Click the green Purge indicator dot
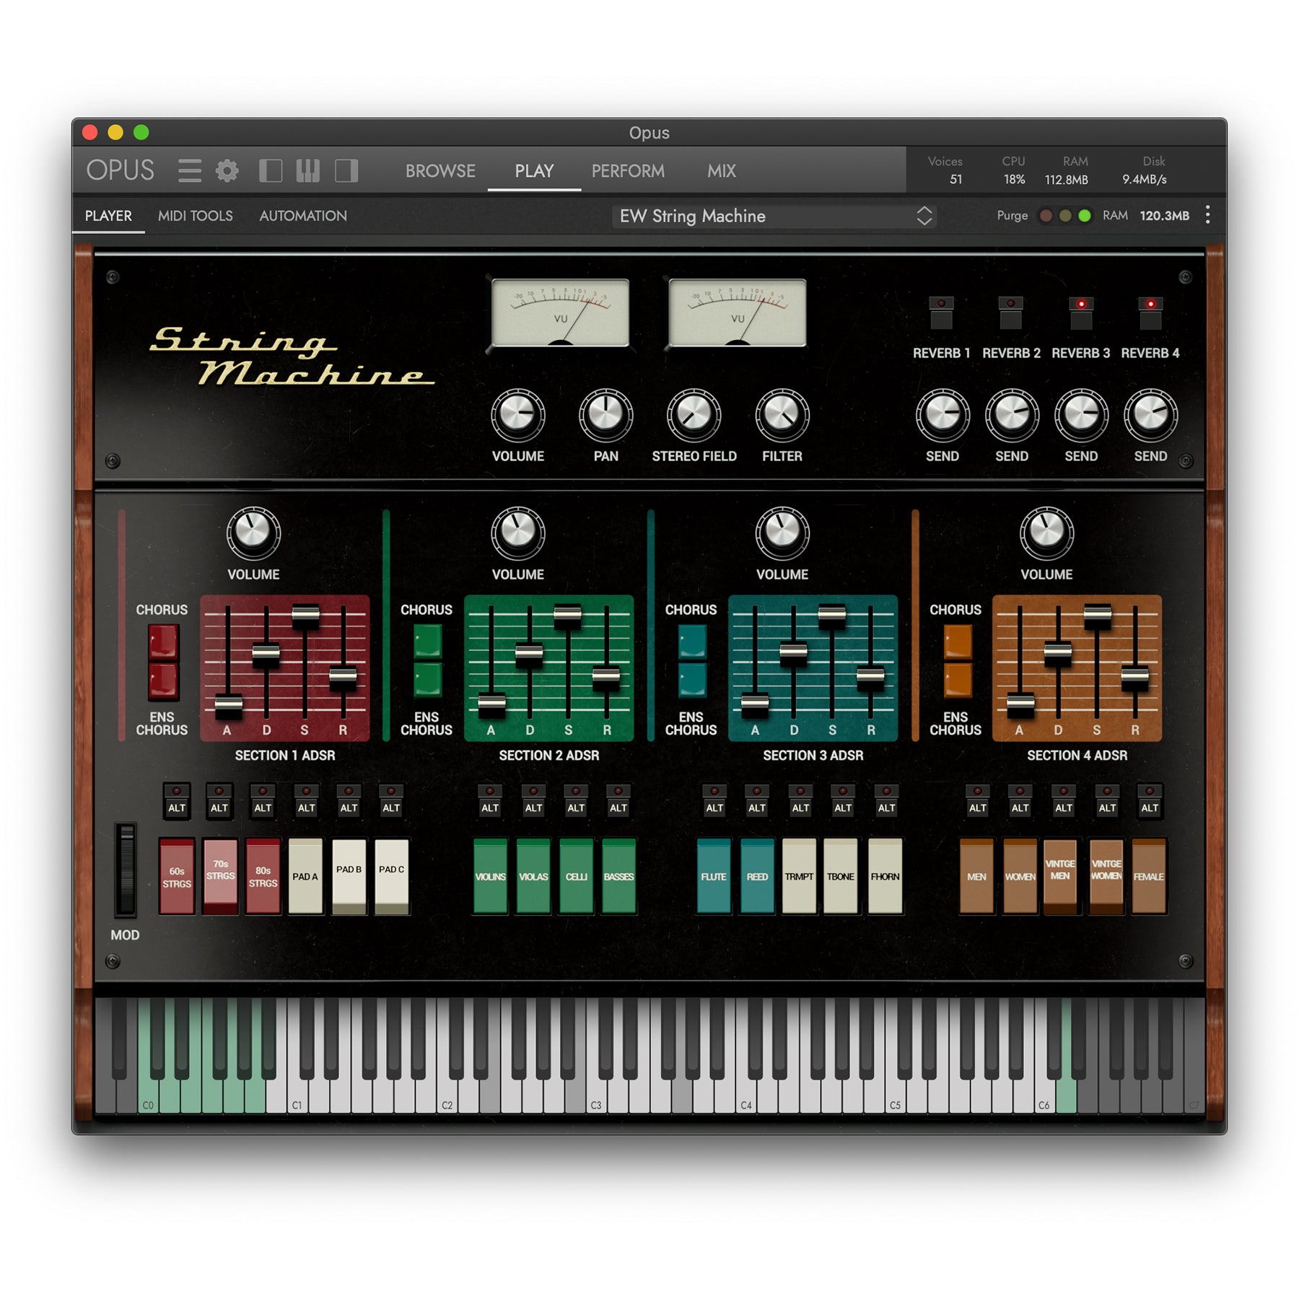1299x1299 pixels. 1084,216
